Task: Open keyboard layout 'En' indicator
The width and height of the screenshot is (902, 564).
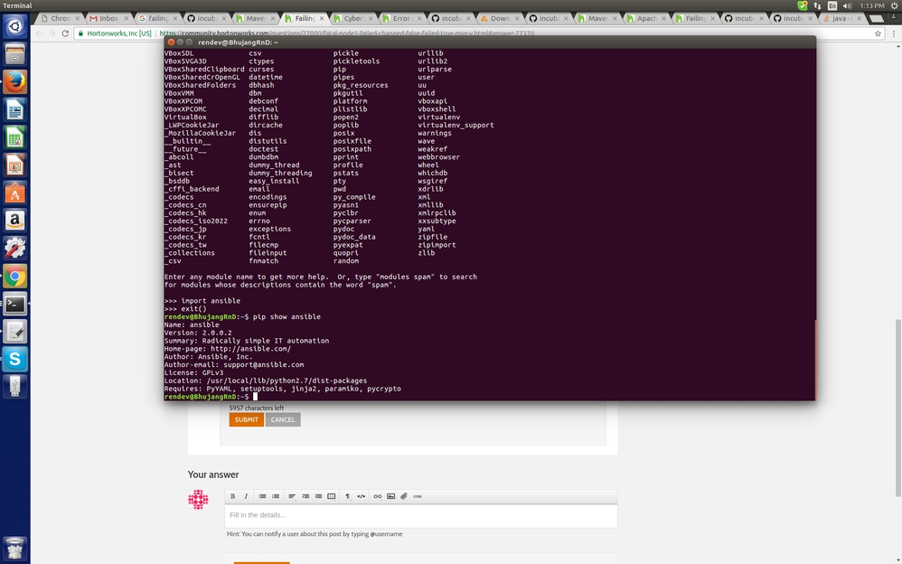Action: (832, 5)
